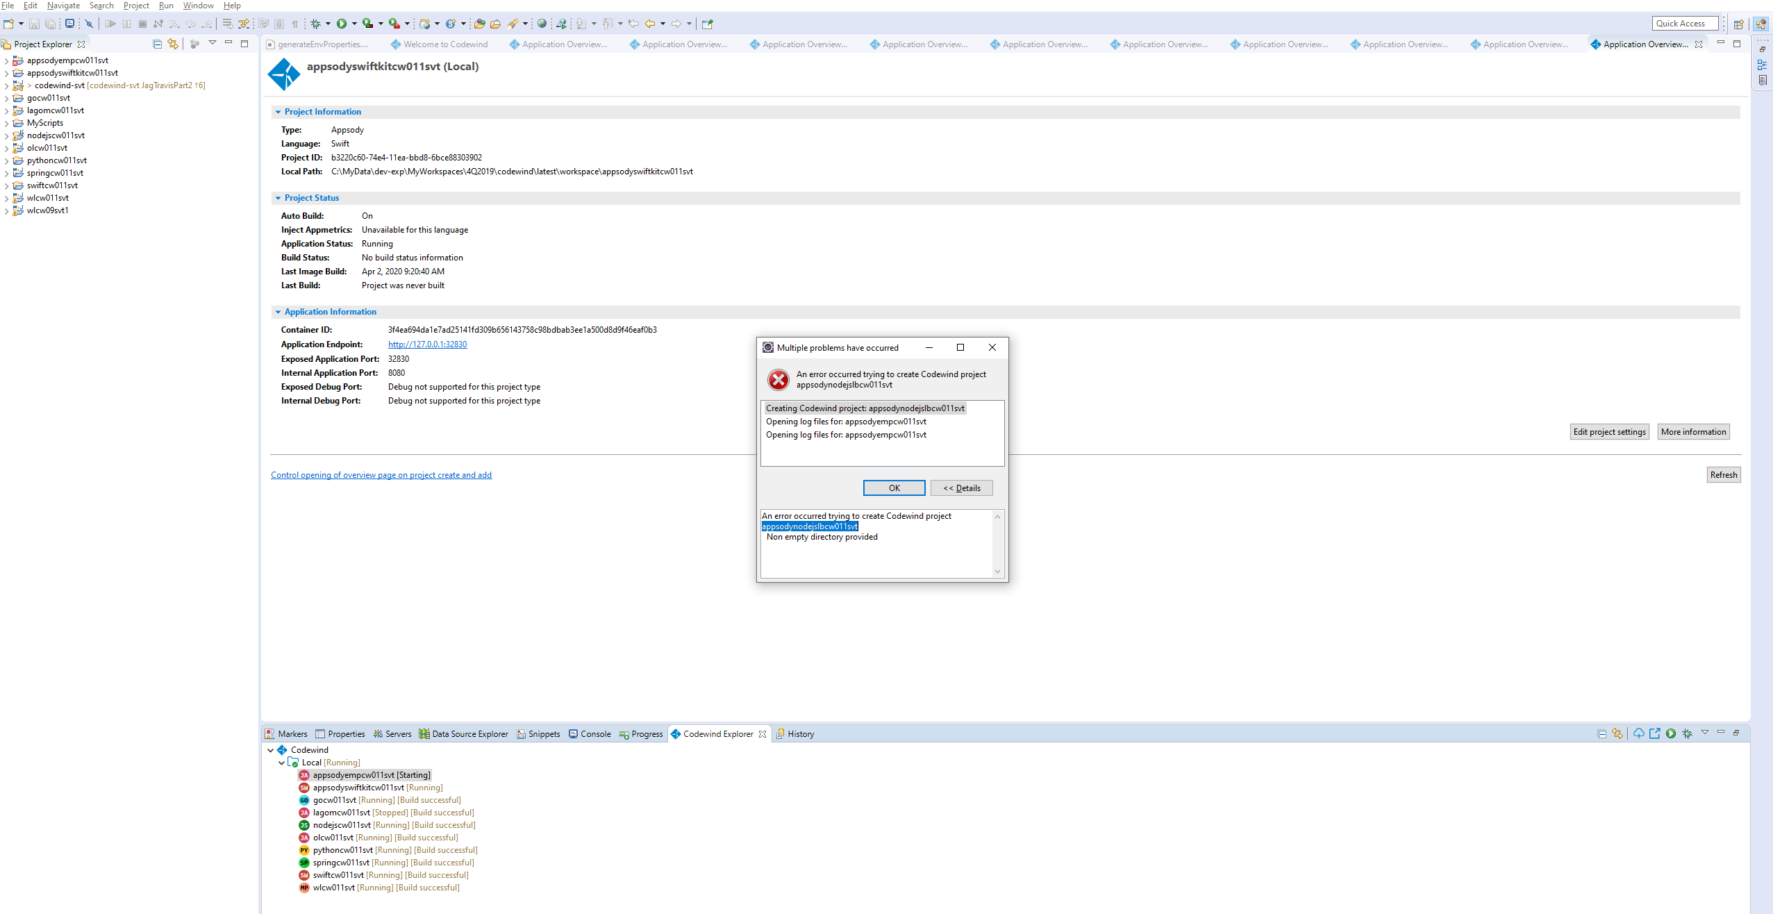
Task: Open the Codewind Explorer view menu dropdown
Action: coord(1706,733)
